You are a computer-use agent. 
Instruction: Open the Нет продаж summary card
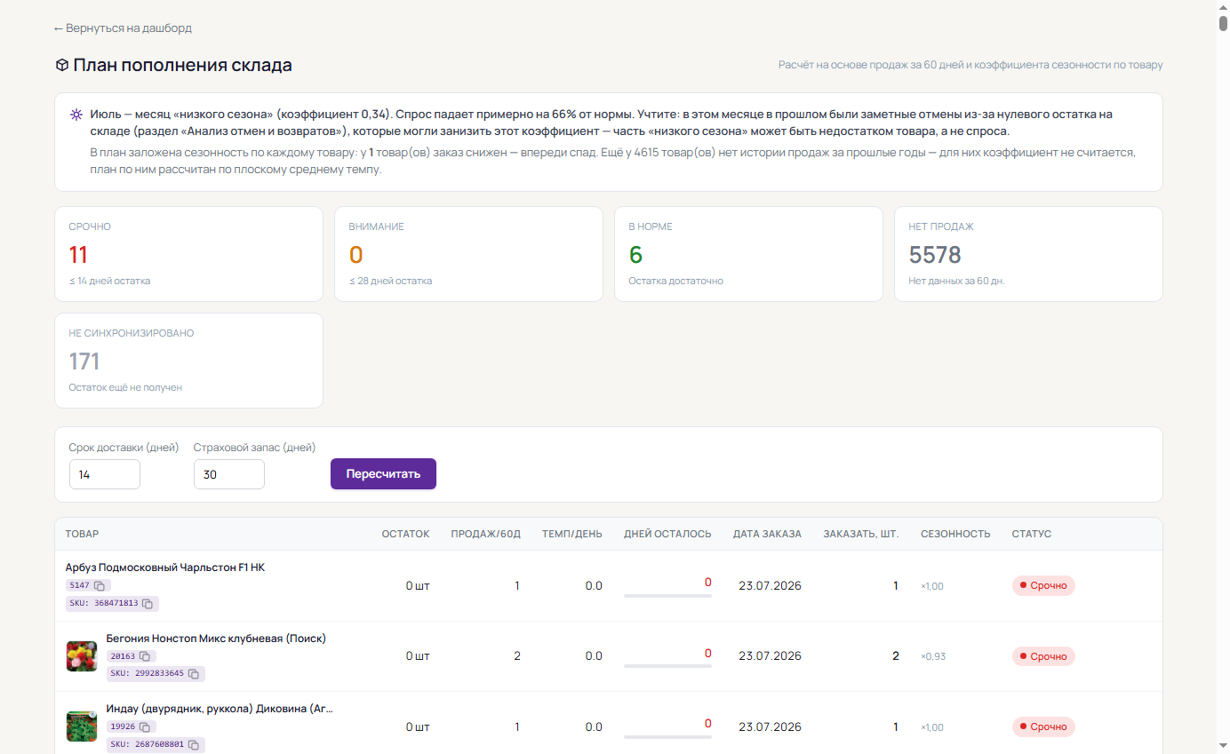(x=1028, y=254)
